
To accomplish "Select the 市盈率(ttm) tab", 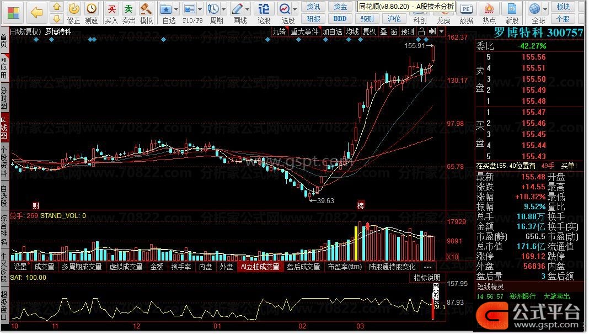I will pyautogui.click(x=345, y=267).
